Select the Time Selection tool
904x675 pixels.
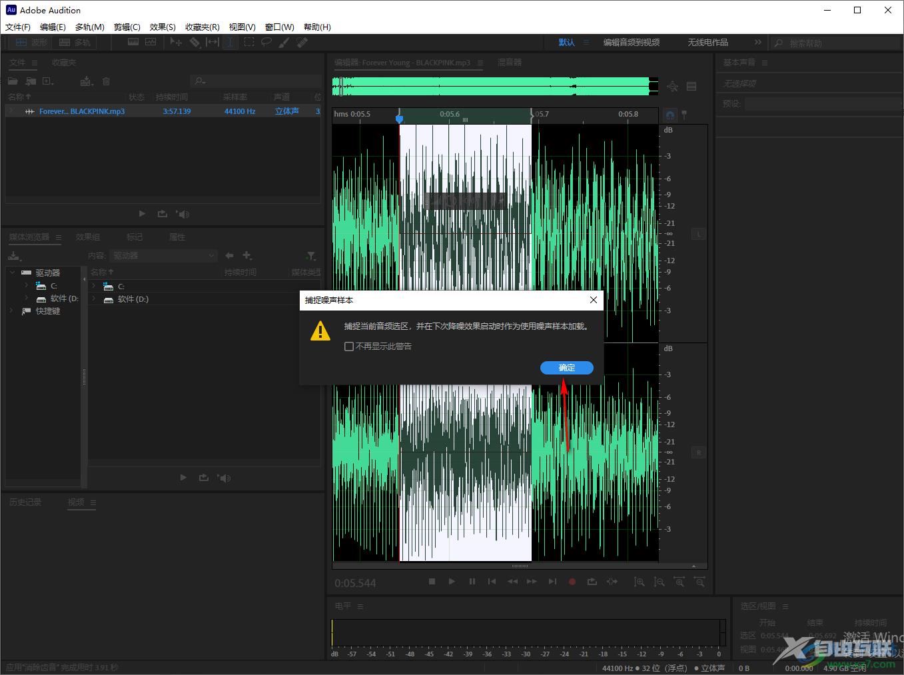click(230, 42)
